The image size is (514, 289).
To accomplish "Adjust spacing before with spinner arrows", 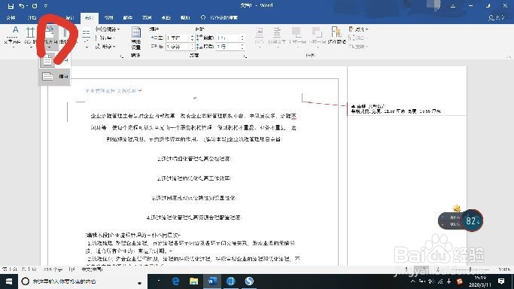I will 242,38.
